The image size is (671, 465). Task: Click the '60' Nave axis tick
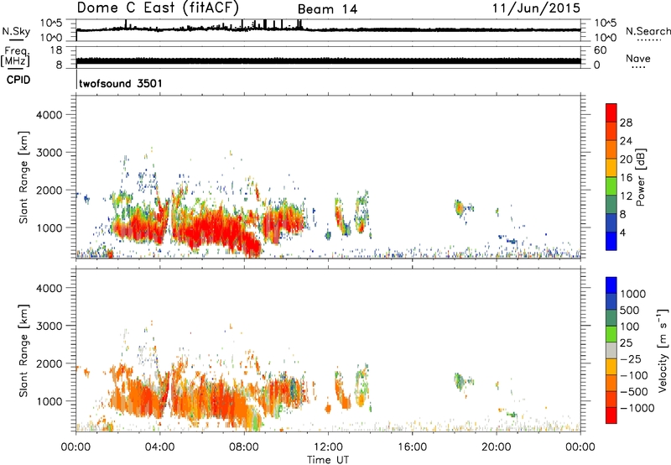tap(600, 50)
